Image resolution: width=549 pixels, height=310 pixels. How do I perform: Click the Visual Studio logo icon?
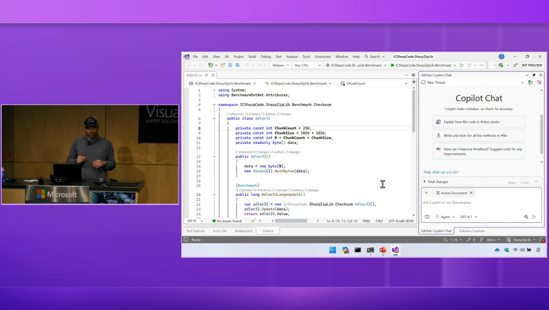coord(187,57)
